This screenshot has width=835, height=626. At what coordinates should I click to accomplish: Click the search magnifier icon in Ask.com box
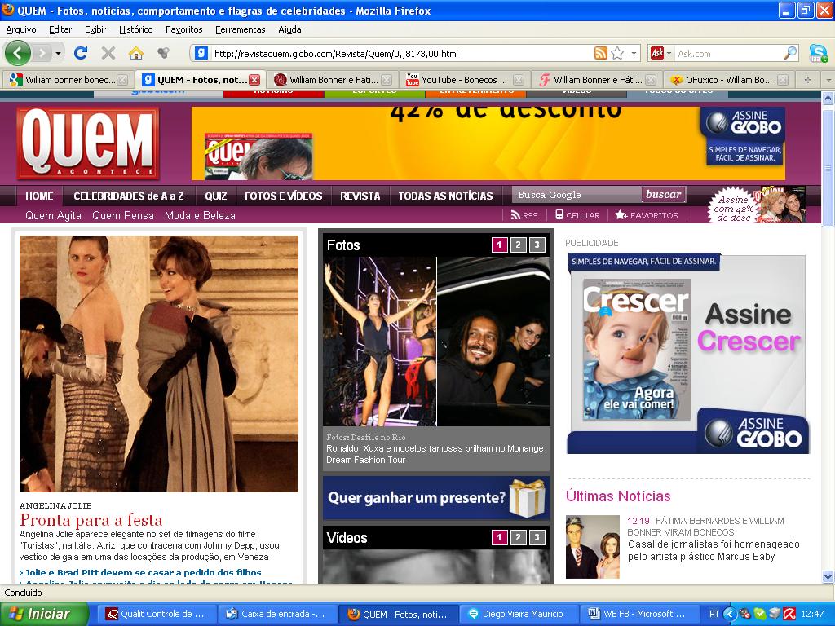791,53
